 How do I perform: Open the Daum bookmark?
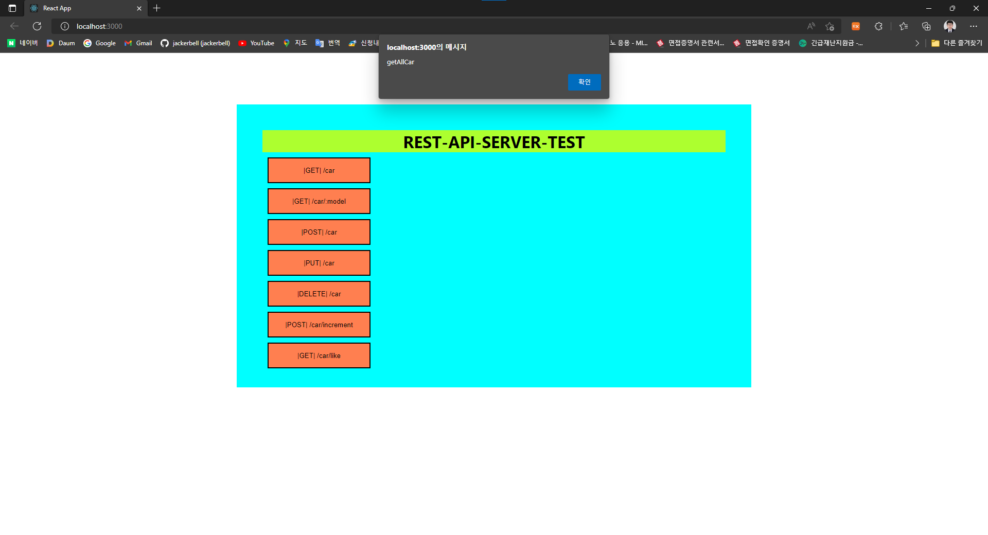(x=61, y=43)
